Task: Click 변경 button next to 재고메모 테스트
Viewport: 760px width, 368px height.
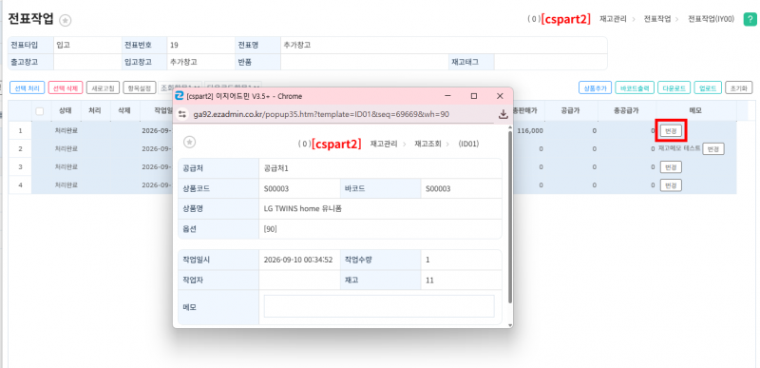Action: [x=713, y=149]
